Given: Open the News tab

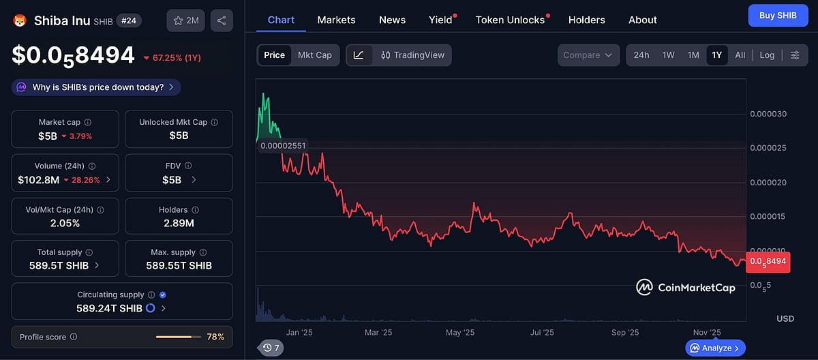Looking at the screenshot, I should click(x=392, y=20).
